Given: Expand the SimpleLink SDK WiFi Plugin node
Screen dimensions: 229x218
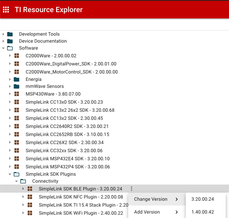Looking at the screenshot, I should coord(23,213).
